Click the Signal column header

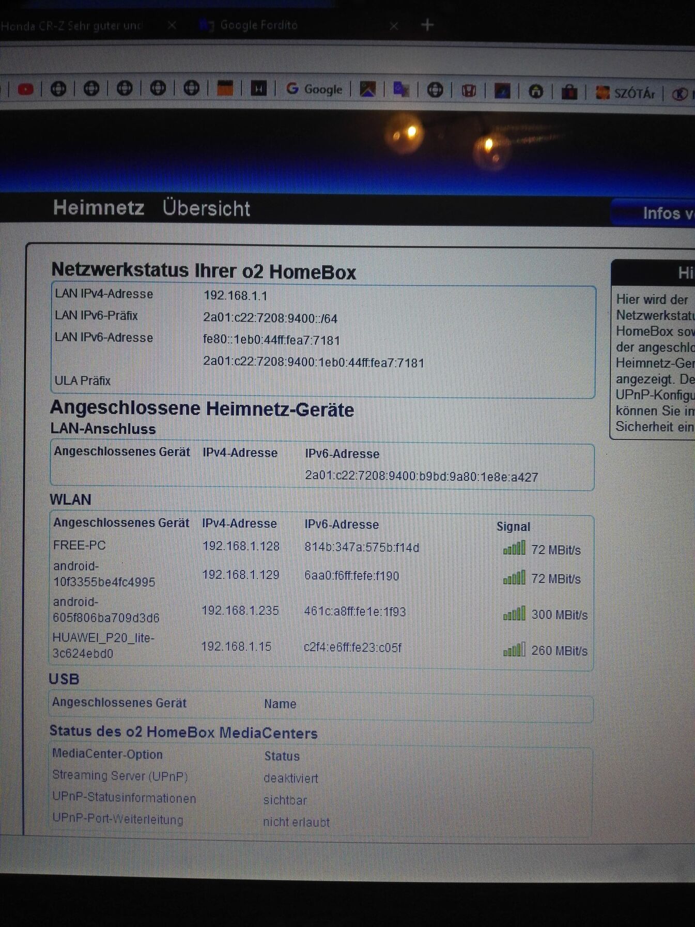point(514,526)
